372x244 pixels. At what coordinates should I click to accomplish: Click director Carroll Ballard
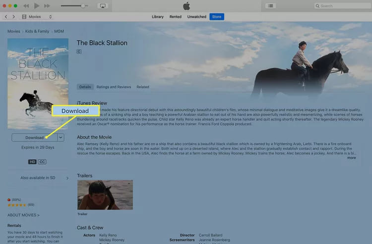(211, 235)
